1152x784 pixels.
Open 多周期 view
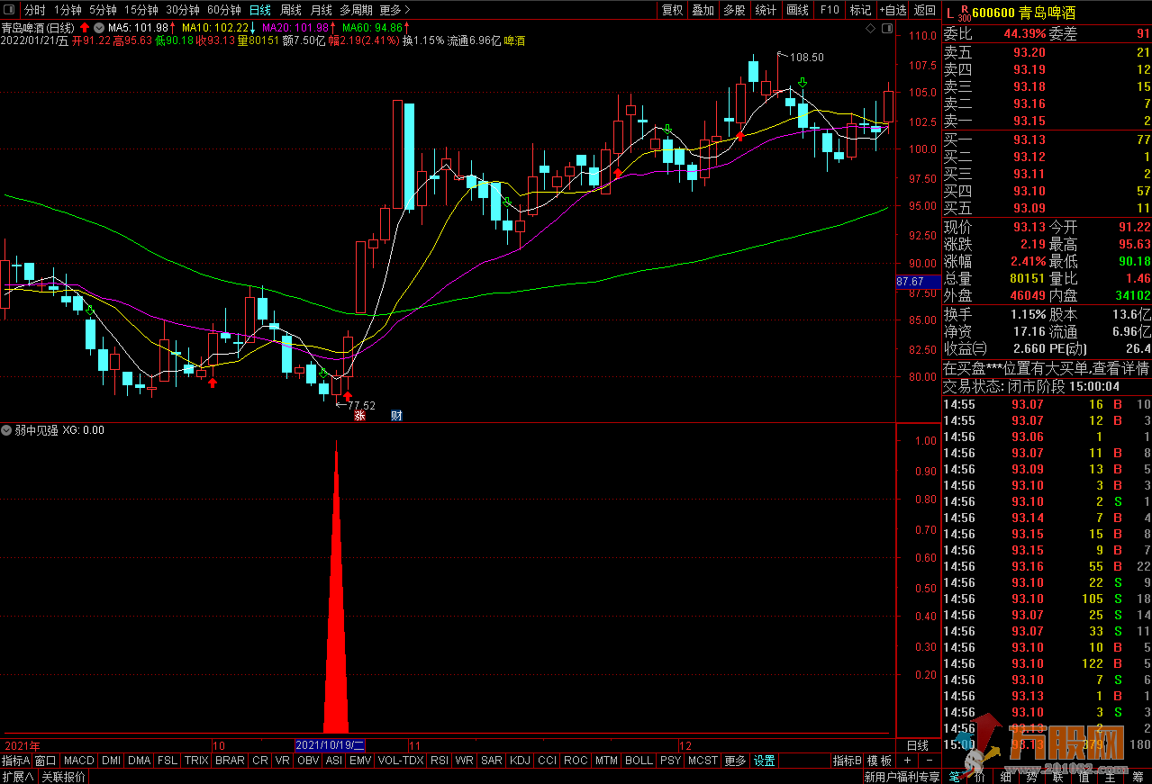[x=356, y=10]
